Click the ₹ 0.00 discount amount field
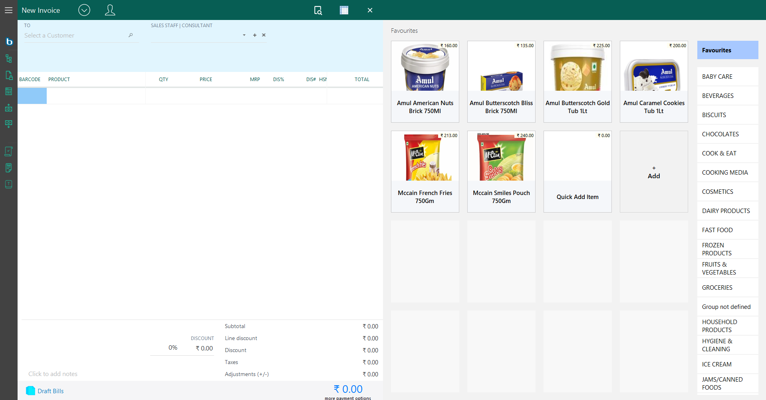The height and width of the screenshot is (400, 766). coord(204,348)
